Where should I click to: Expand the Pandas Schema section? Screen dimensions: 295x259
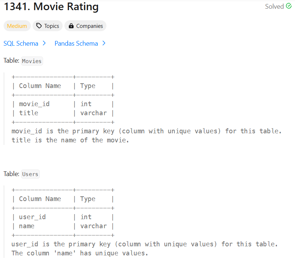[76, 43]
